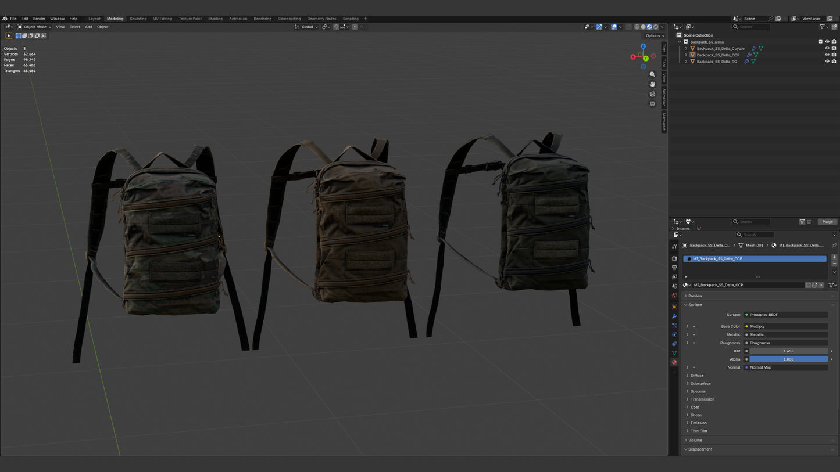Click the fake user shield icon for material

pyautogui.click(x=808, y=285)
